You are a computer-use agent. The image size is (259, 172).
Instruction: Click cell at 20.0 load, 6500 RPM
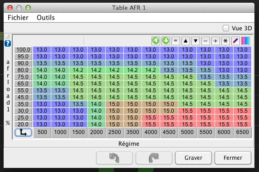click(242, 124)
